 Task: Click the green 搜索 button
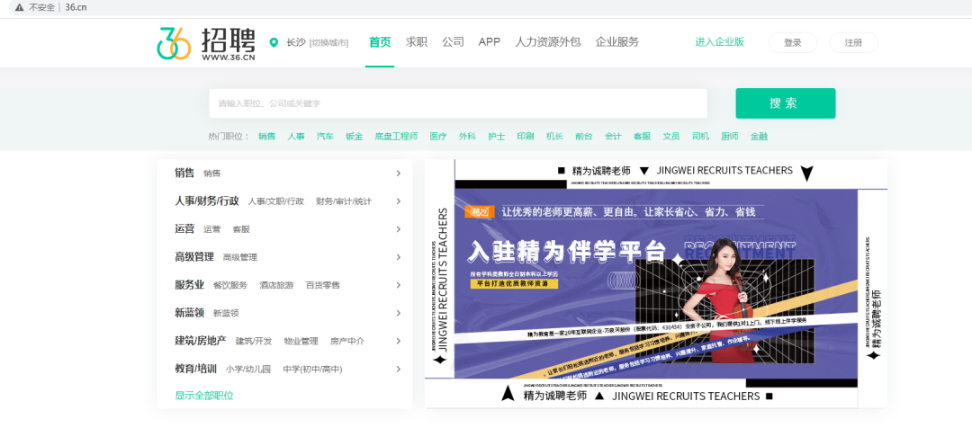[786, 103]
